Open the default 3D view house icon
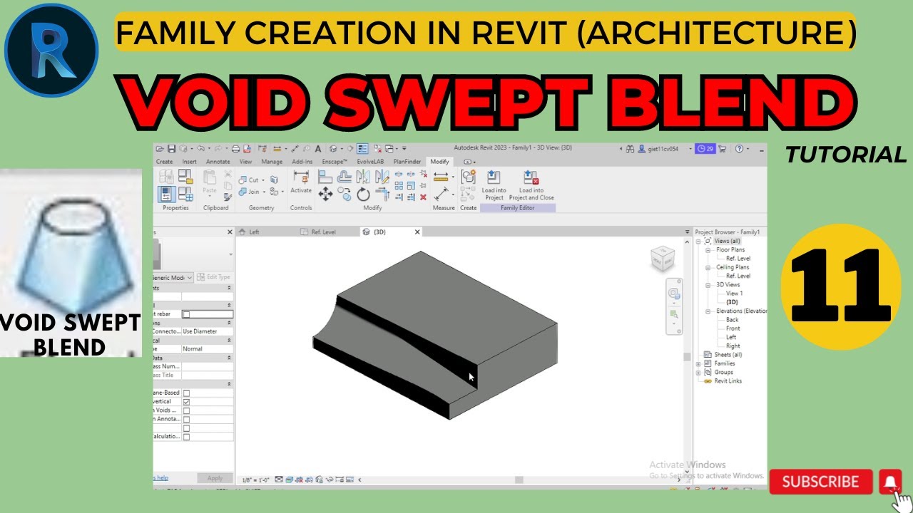The width and height of the screenshot is (913, 513). (332, 148)
